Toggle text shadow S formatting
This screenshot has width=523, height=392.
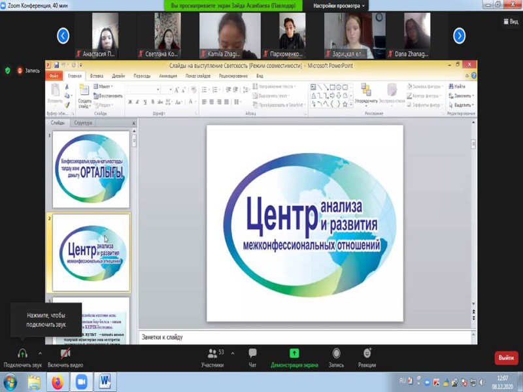153,102
